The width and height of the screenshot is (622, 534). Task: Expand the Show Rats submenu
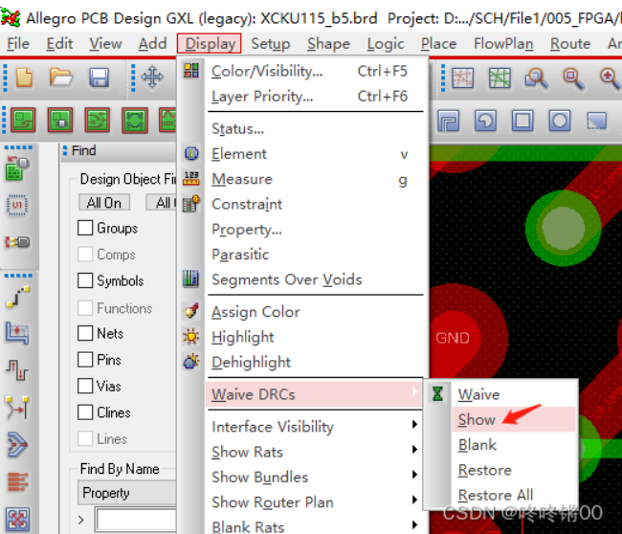[316, 452]
